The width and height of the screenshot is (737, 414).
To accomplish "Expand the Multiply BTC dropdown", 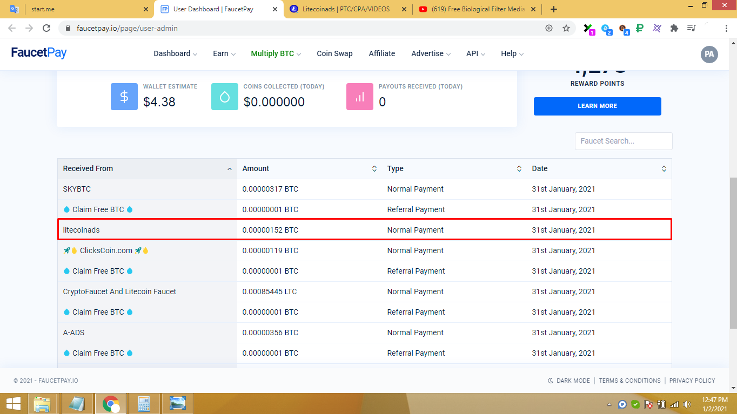I will (276, 53).
